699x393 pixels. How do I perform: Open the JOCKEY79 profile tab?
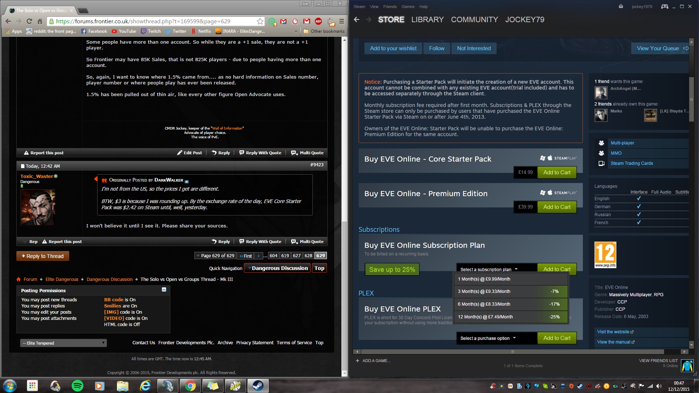[525, 20]
